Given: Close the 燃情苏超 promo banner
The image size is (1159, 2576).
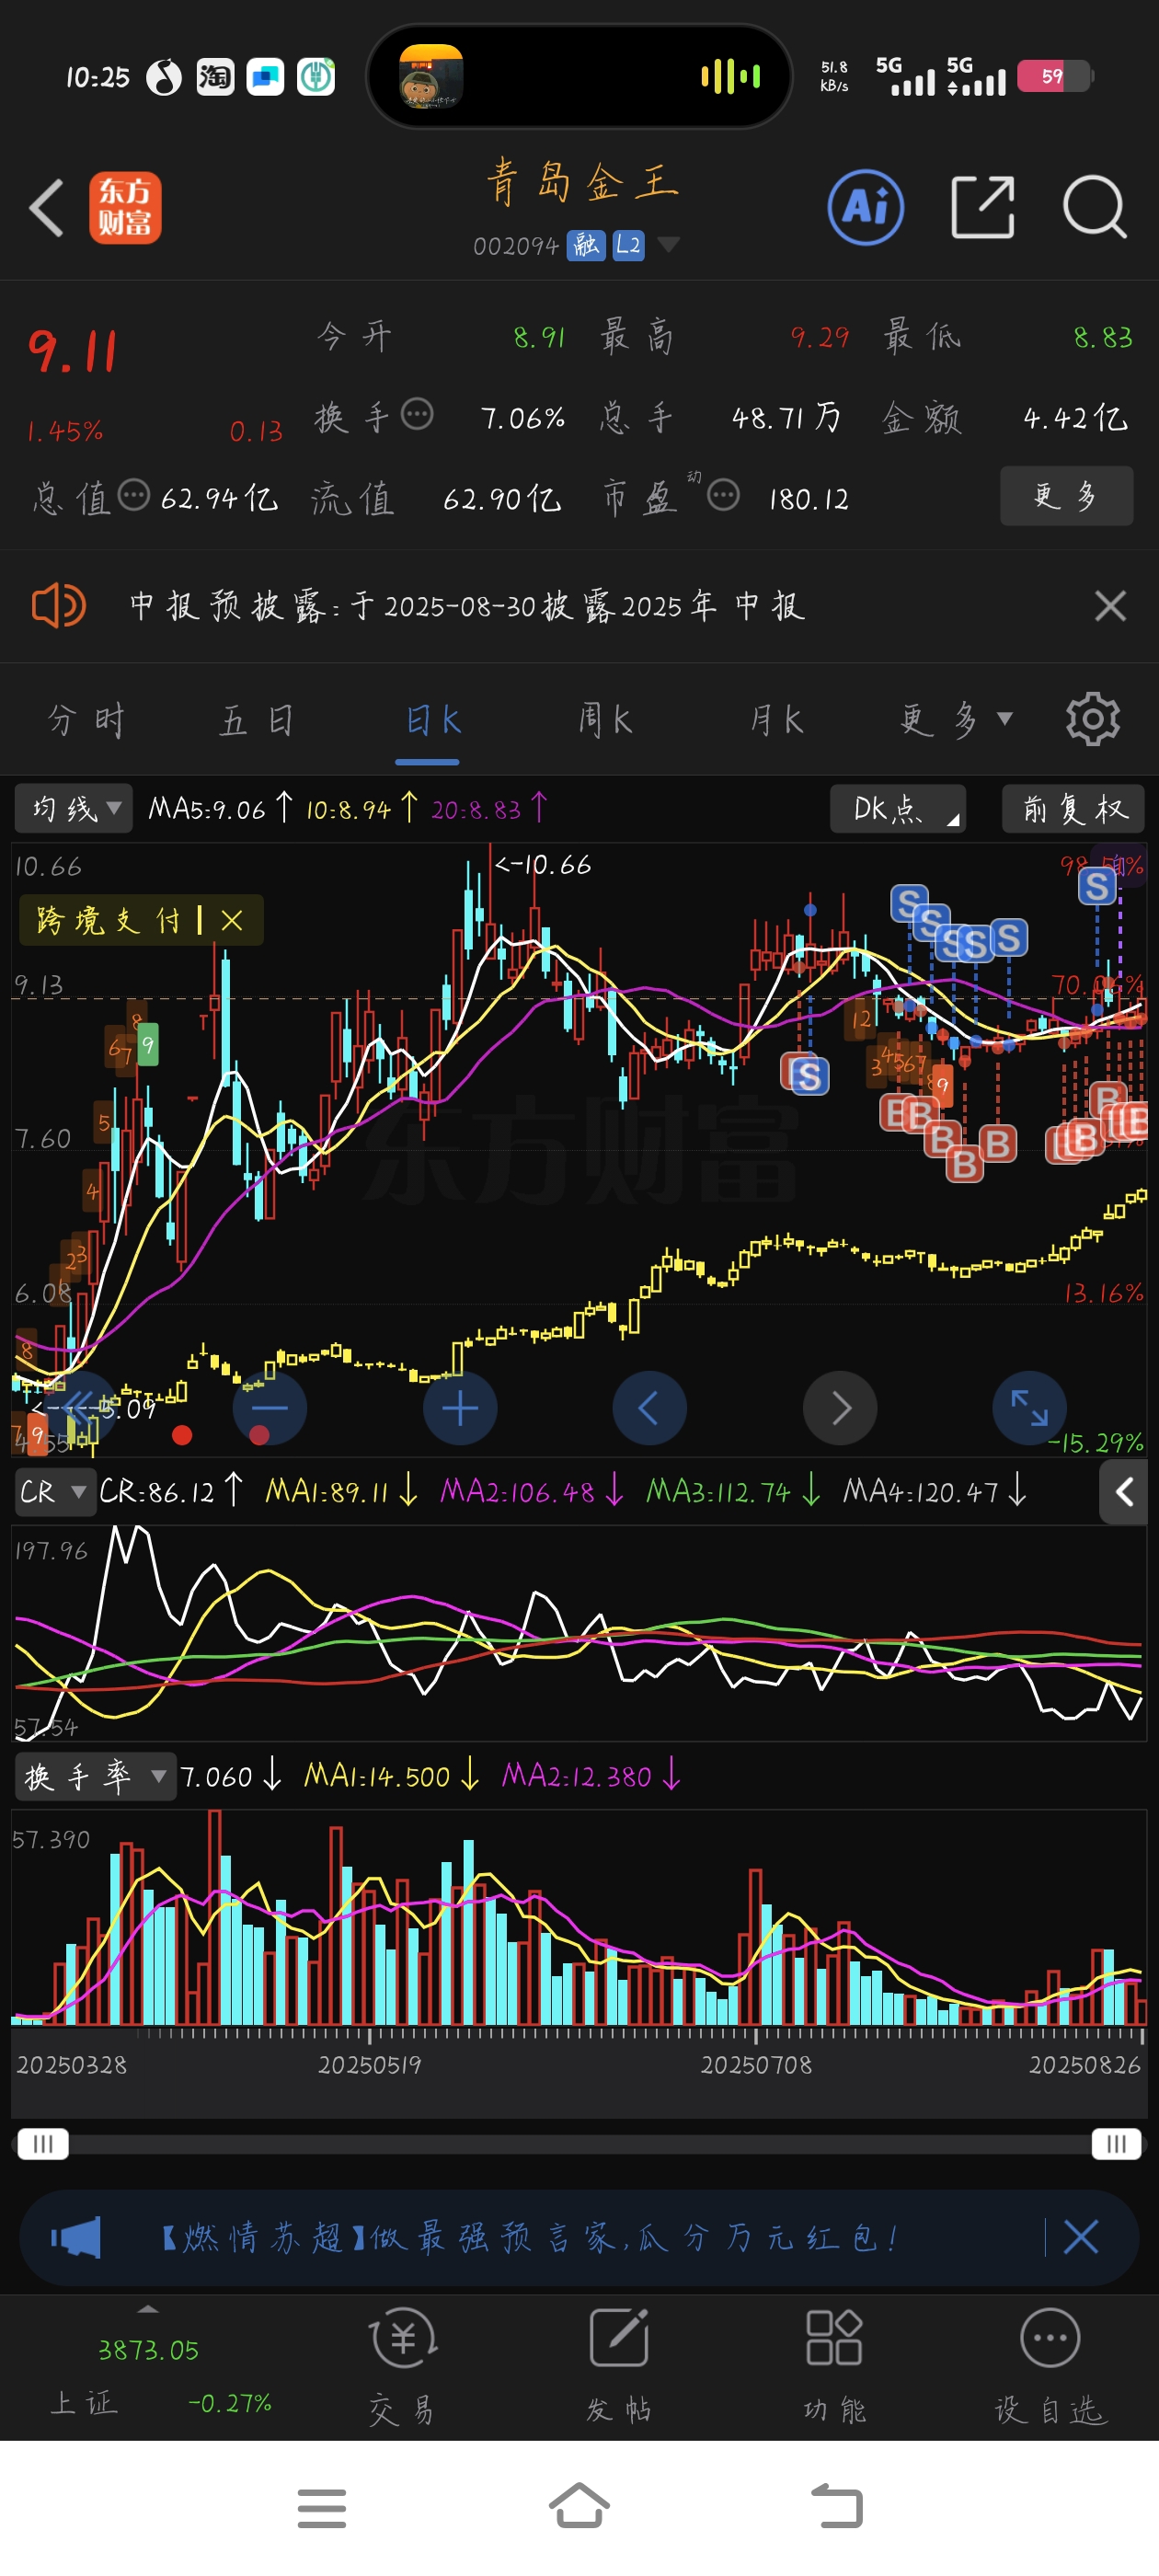Looking at the screenshot, I should click(x=1081, y=2236).
